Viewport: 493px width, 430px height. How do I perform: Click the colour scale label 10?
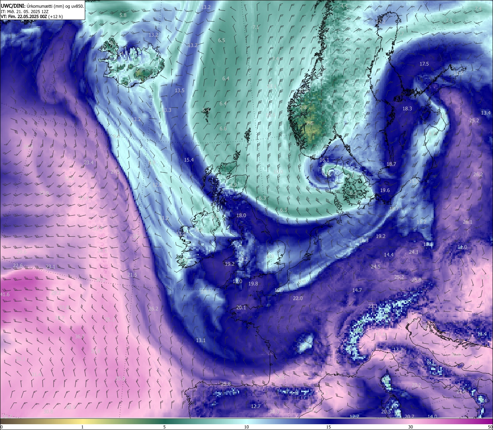tap(246, 427)
